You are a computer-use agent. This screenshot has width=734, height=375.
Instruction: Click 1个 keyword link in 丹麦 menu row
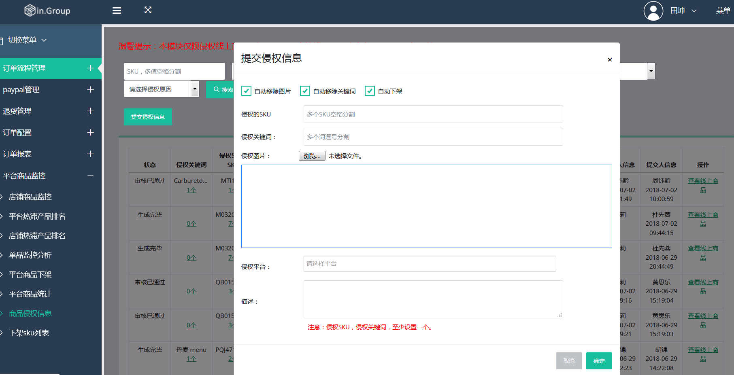click(x=191, y=359)
